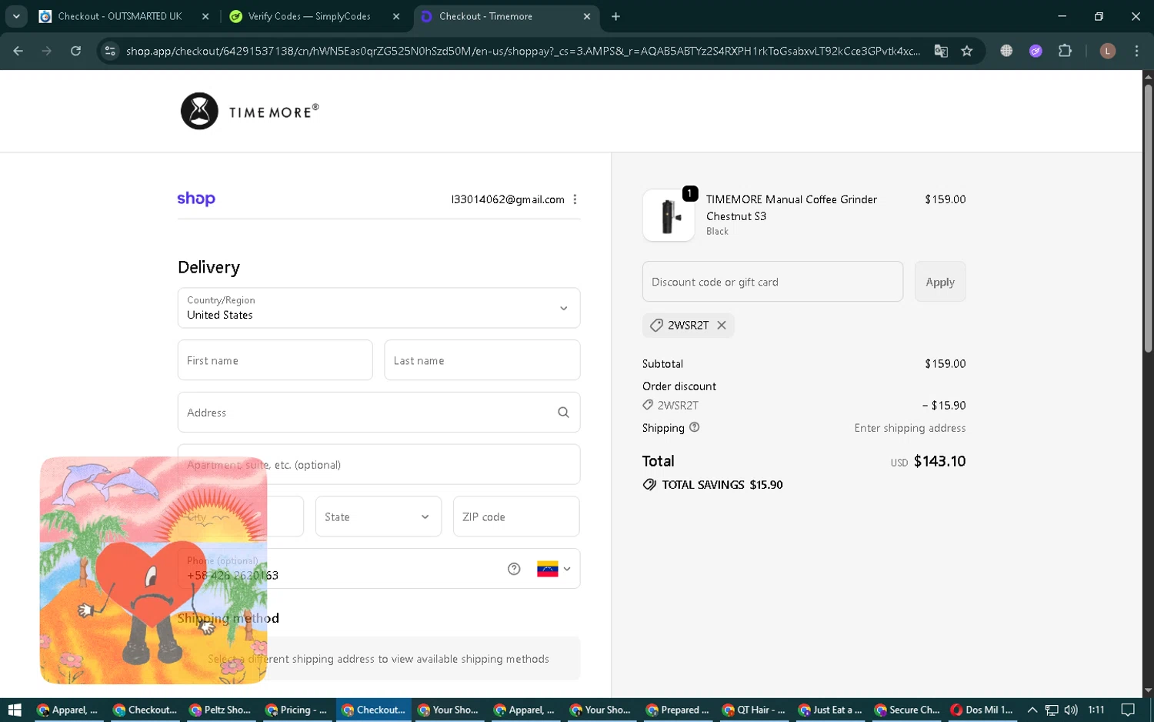Click the volume speaker tray icon

click(1071, 710)
